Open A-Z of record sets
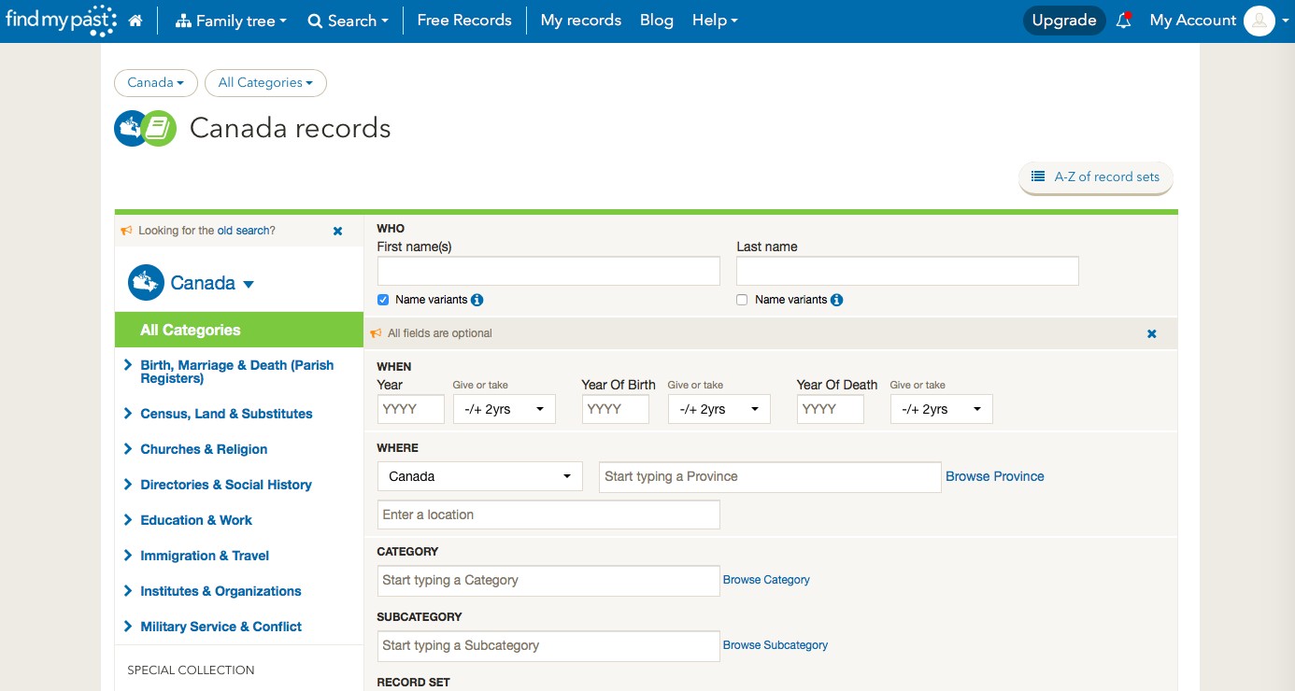1295x691 pixels. [1096, 177]
